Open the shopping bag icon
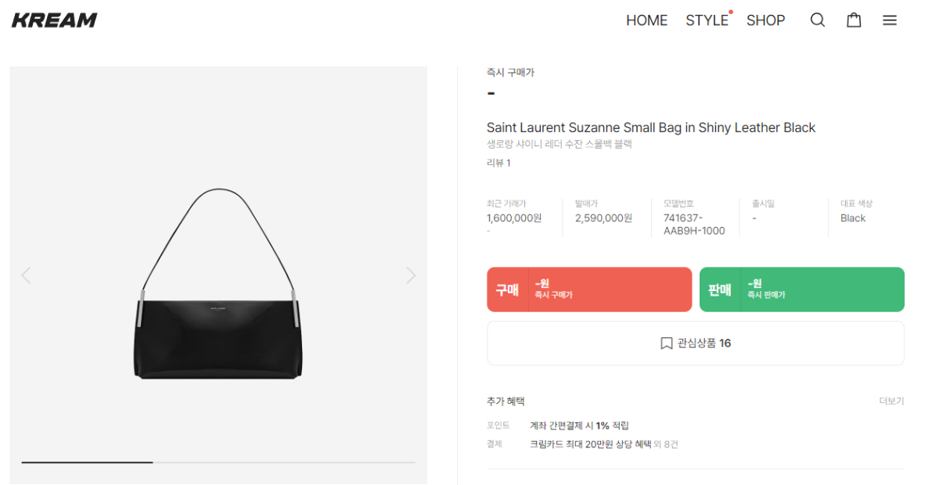939x485 pixels. pyautogui.click(x=854, y=20)
